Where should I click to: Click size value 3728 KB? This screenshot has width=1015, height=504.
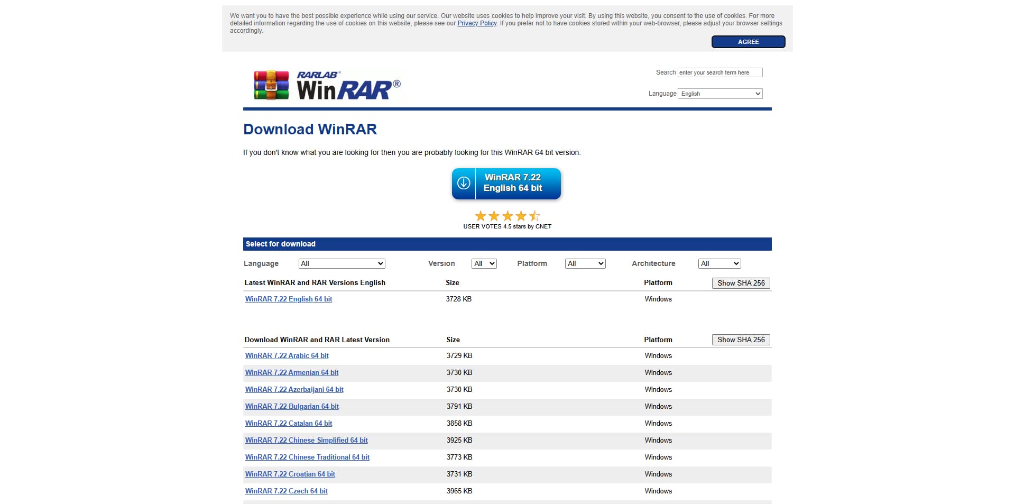[458, 299]
